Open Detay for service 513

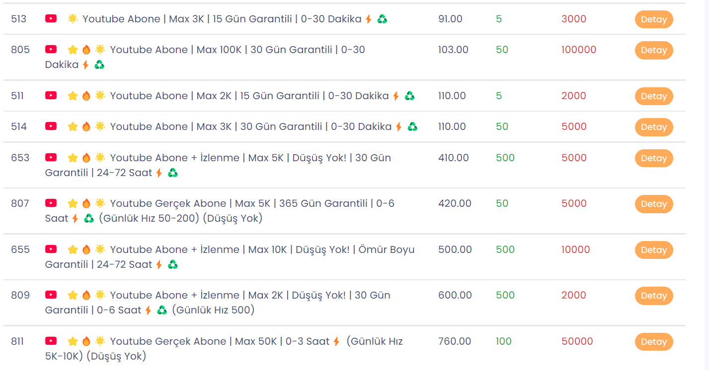click(654, 19)
